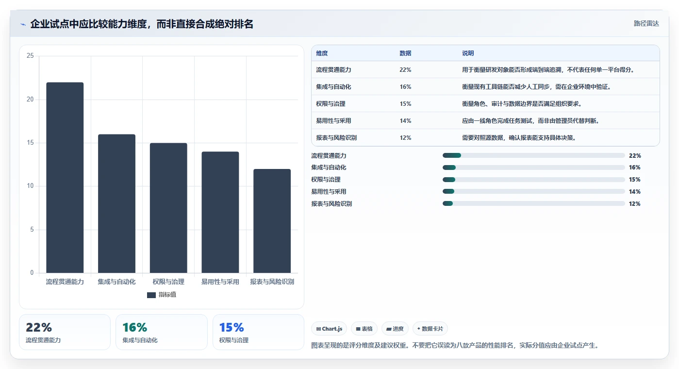Click the 报表与风险识别 label in the progress list
Image resolution: width=679 pixels, height=369 pixels.
pos(331,203)
